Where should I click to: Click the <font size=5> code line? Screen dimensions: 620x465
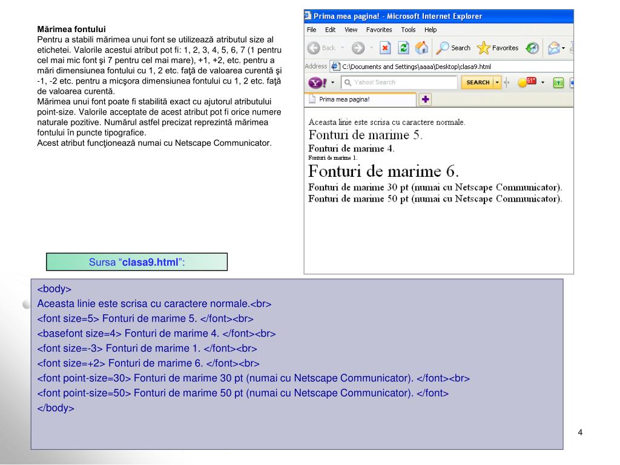pos(145,318)
